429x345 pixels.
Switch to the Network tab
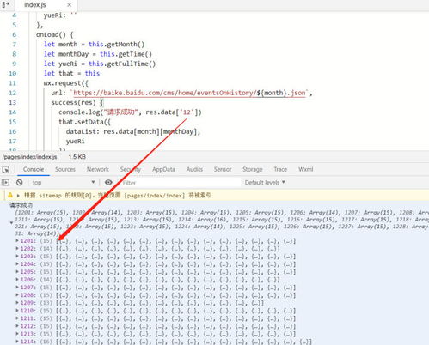[98, 169]
